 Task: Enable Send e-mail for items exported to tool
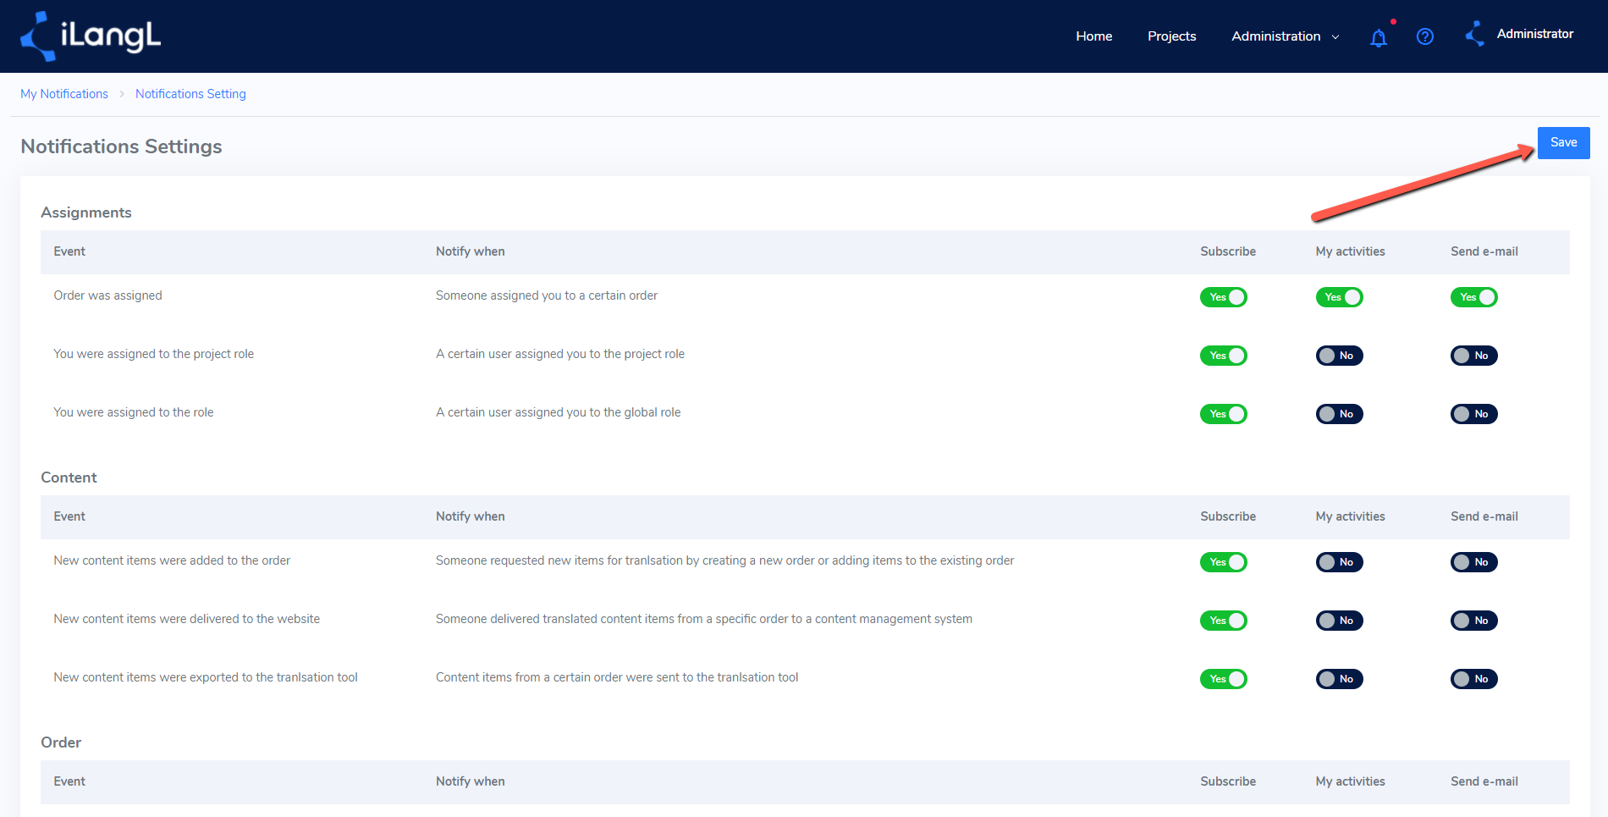(1473, 679)
